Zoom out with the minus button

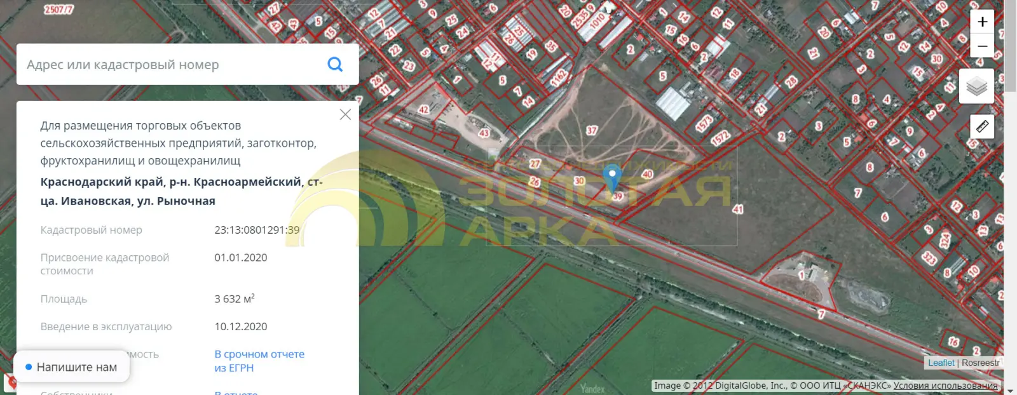point(982,46)
